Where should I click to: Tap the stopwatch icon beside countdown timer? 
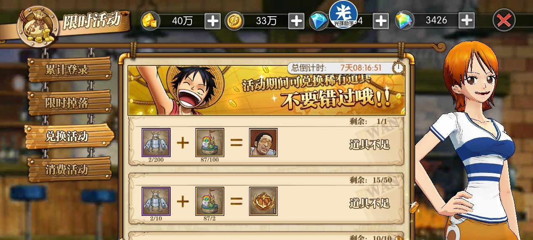(399, 67)
